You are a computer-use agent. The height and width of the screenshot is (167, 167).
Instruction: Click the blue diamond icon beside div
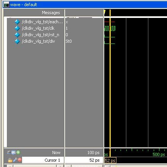(x=17, y=41)
